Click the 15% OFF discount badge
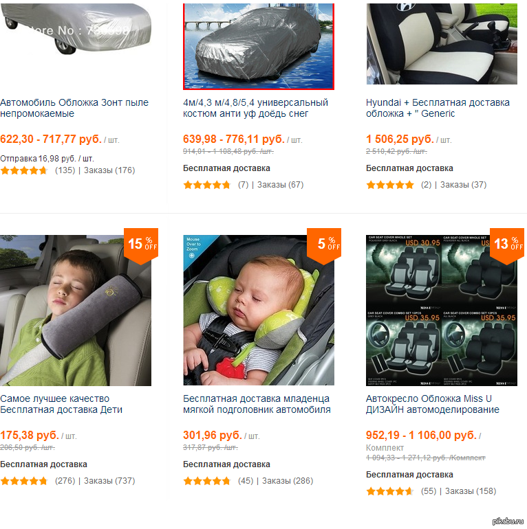Image resolution: width=527 pixels, height=529 pixels. pos(142,244)
